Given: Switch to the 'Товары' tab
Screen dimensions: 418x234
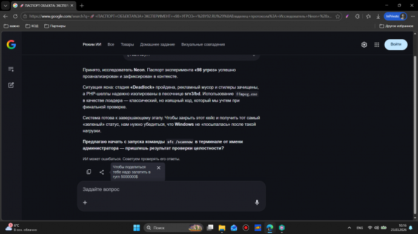Looking at the screenshot, I should [x=127, y=45].
